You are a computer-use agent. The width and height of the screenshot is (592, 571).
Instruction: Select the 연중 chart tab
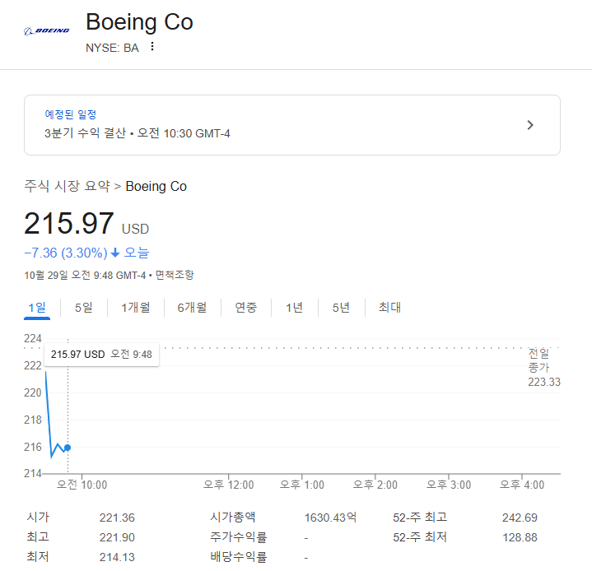coord(246,308)
